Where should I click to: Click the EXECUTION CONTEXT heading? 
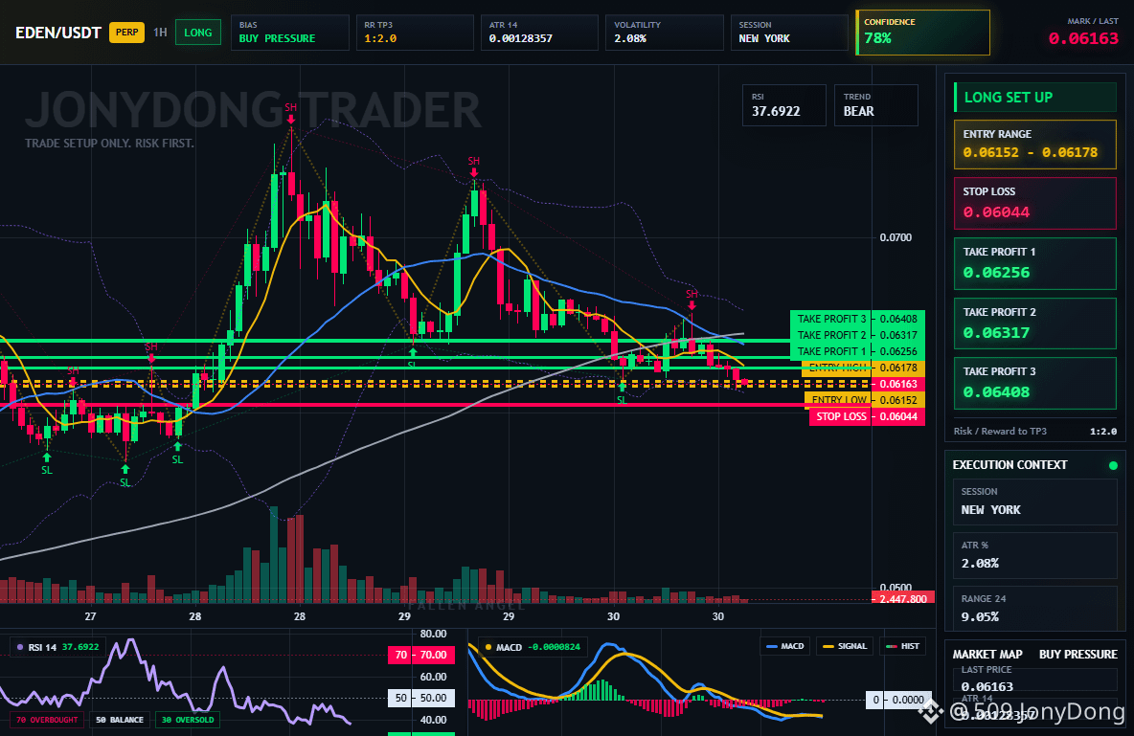[1009, 465]
